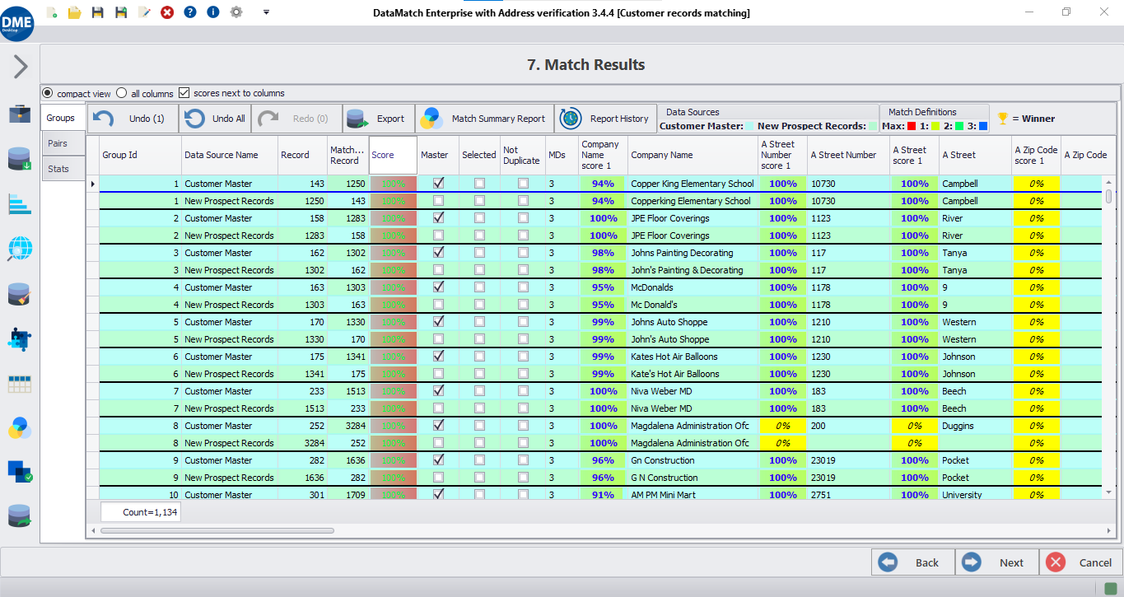Click Undo (1) button
The width and height of the screenshot is (1124, 597).
(x=133, y=119)
